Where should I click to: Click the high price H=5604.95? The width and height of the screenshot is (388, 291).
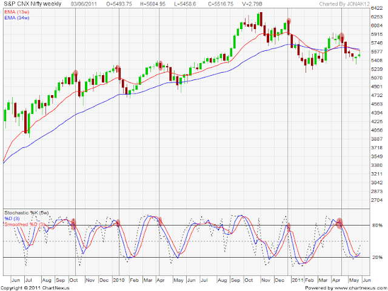153,4
